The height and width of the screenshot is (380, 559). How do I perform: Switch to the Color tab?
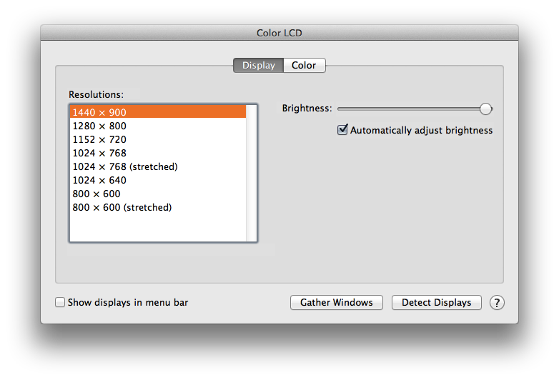click(x=304, y=66)
